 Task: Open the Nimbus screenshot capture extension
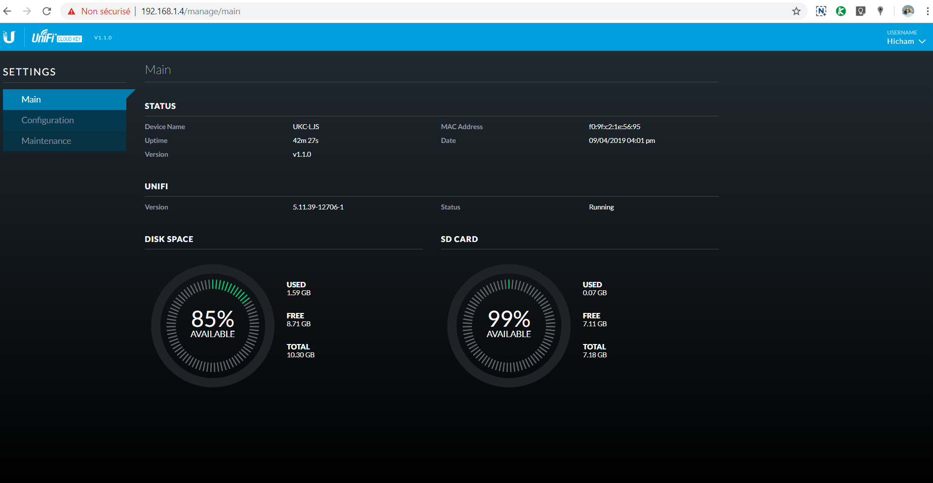coord(821,11)
